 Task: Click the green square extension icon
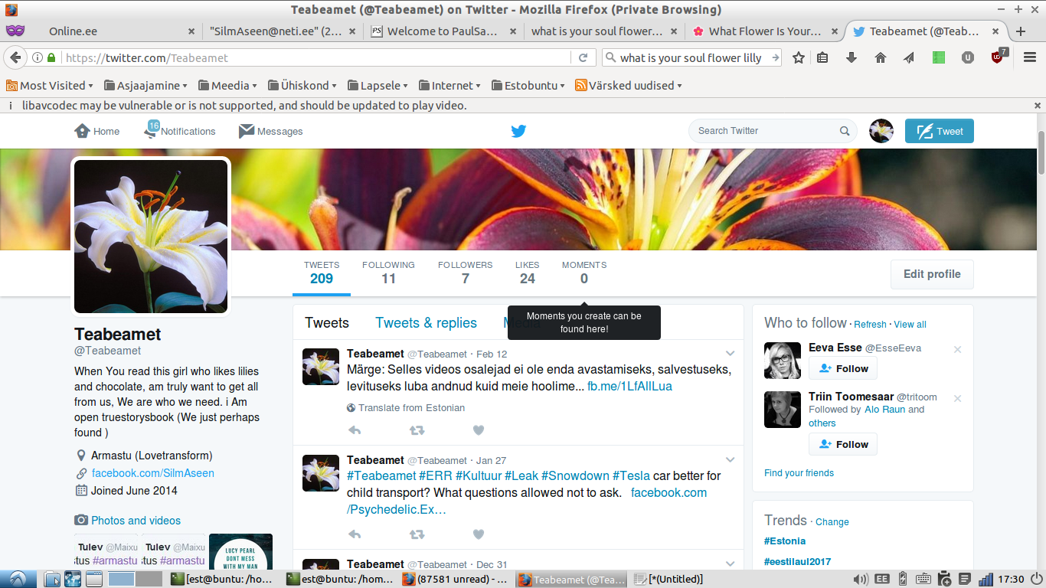[x=939, y=57]
